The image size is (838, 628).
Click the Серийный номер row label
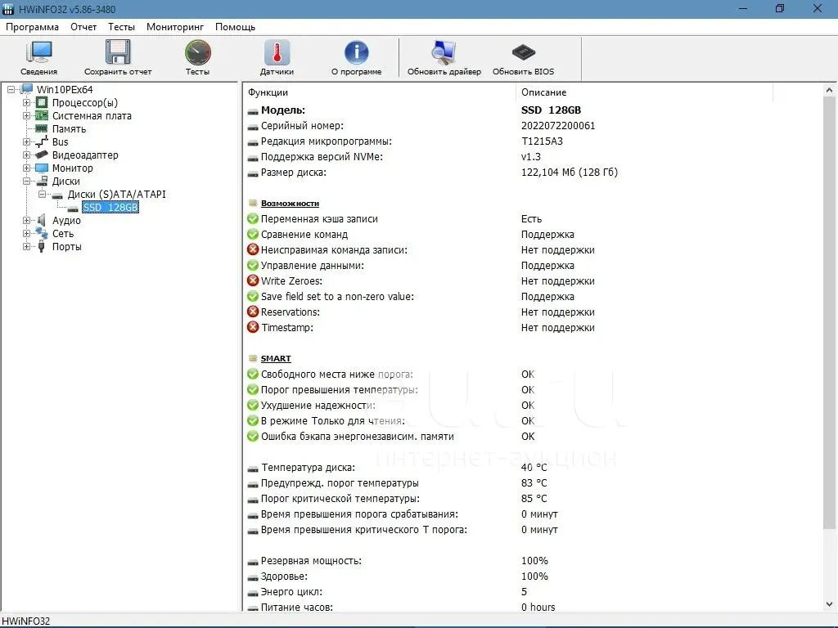[302, 125]
